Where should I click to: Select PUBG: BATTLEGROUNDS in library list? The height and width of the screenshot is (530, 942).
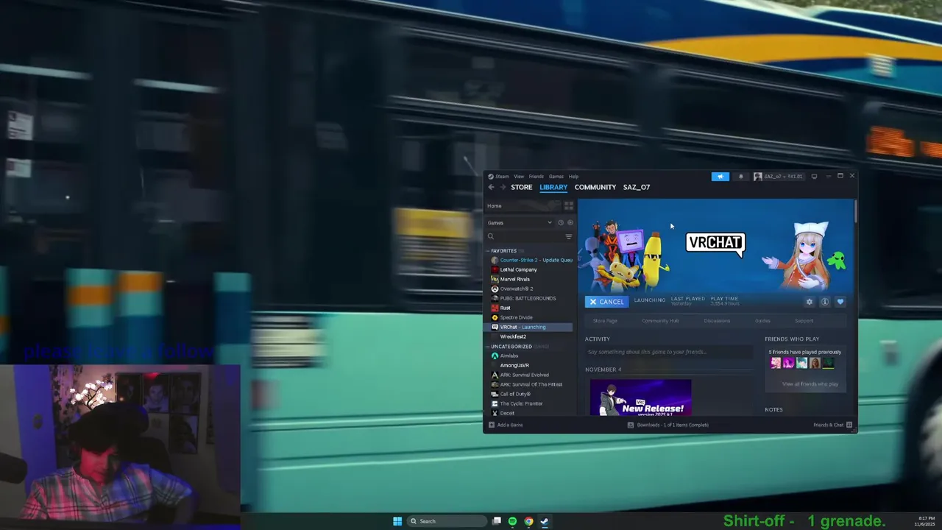tap(529, 298)
